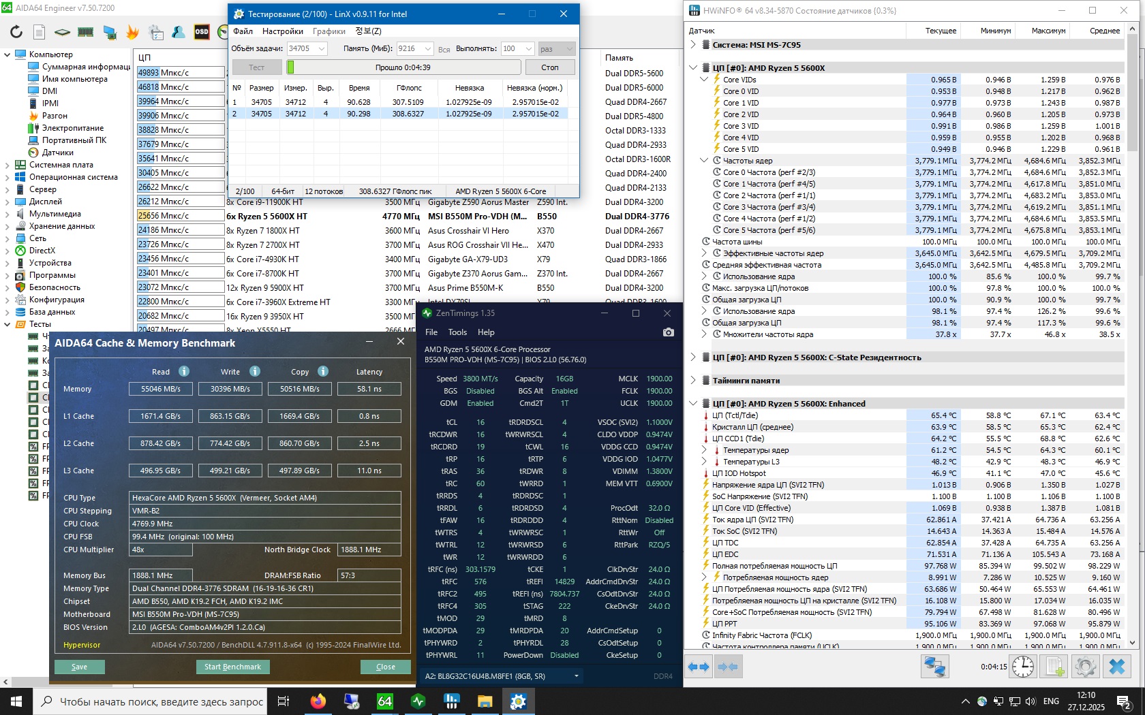1145x715 pixels.
Task: Click the LinX test progress bar
Action: [x=403, y=67]
